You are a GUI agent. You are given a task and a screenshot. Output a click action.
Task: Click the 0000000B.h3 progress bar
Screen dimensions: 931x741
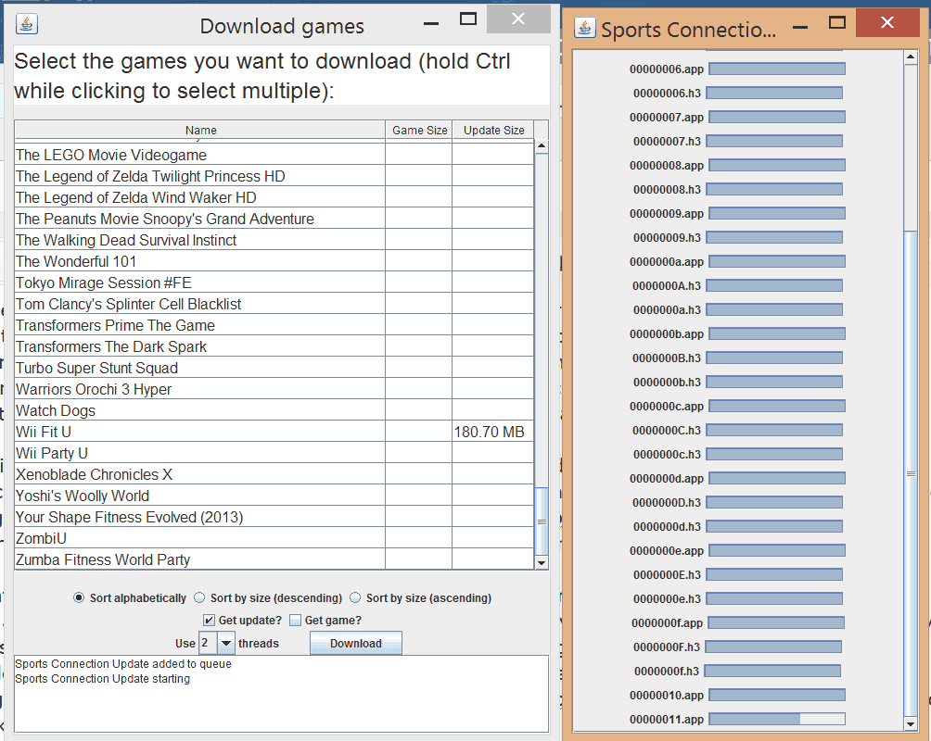774,358
